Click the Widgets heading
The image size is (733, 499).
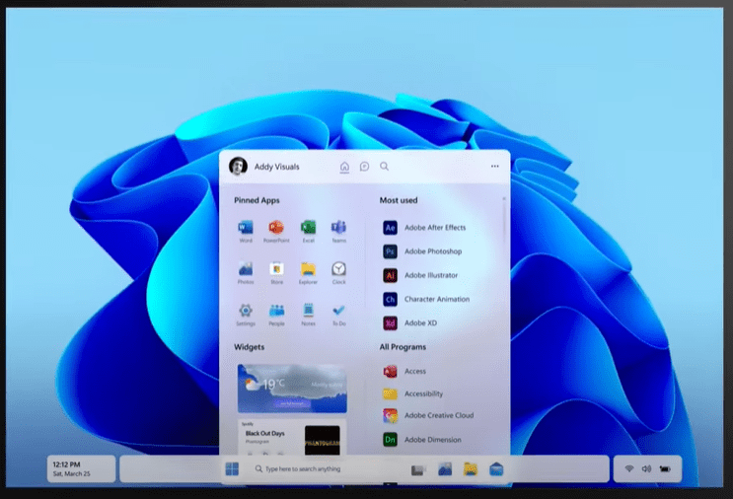[250, 347]
